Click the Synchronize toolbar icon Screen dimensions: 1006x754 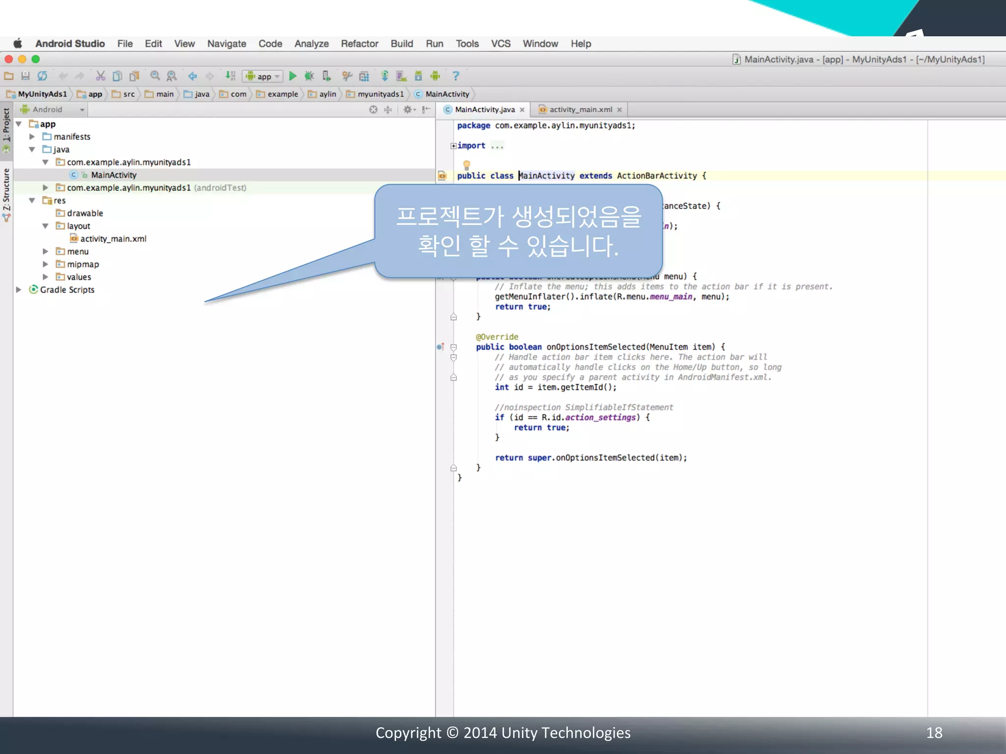click(x=42, y=76)
